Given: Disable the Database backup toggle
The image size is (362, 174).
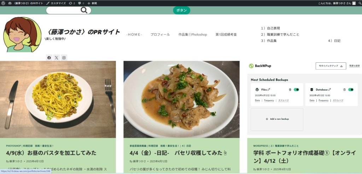Looking at the screenshot, I should (x=351, y=89).
